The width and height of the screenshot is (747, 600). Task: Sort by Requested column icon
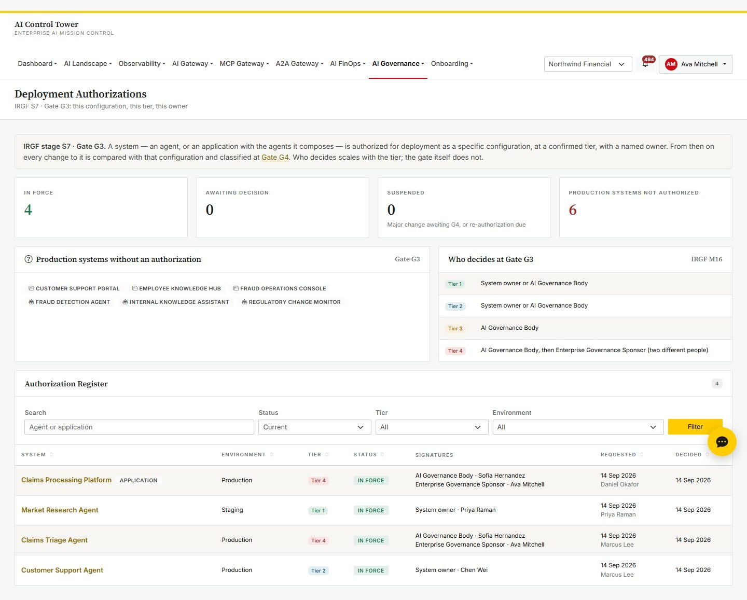click(642, 455)
